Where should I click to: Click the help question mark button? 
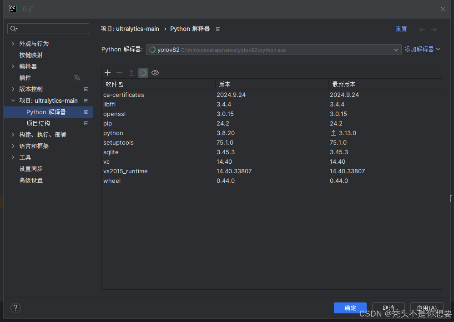(x=15, y=308)
